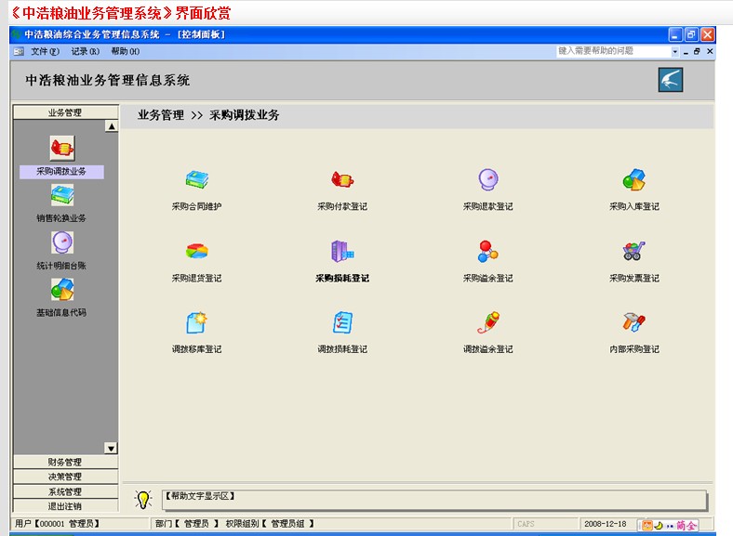The image size is (733, 536).
Task: Open the 采购退货登记 pie chart icon
Action: [196, 252]
